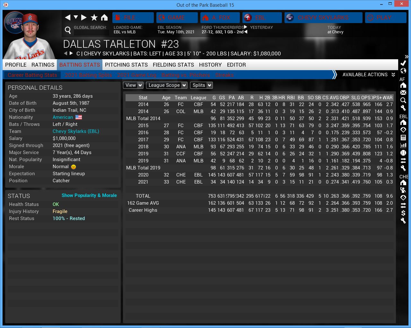Open 2021 Game Log subtab
411x328 pixels.
(x=136, y=75)
